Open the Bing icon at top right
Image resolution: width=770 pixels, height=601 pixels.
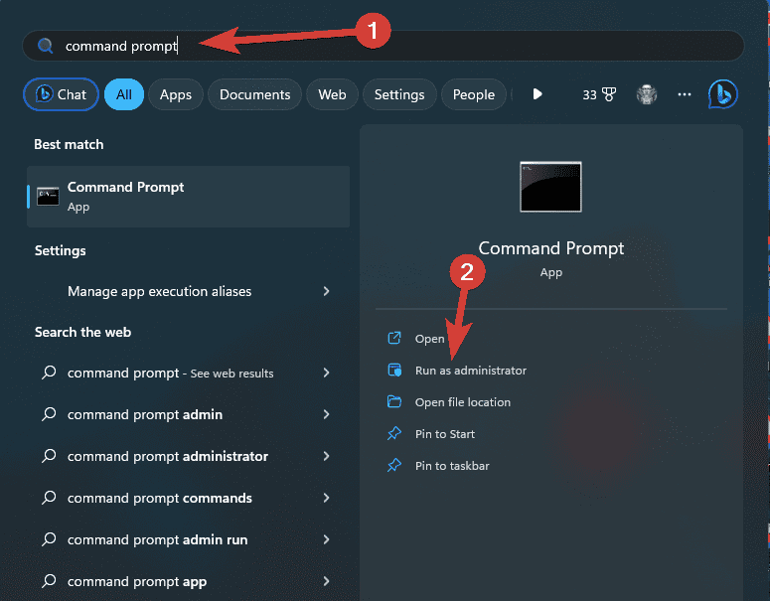coord(722,94)
